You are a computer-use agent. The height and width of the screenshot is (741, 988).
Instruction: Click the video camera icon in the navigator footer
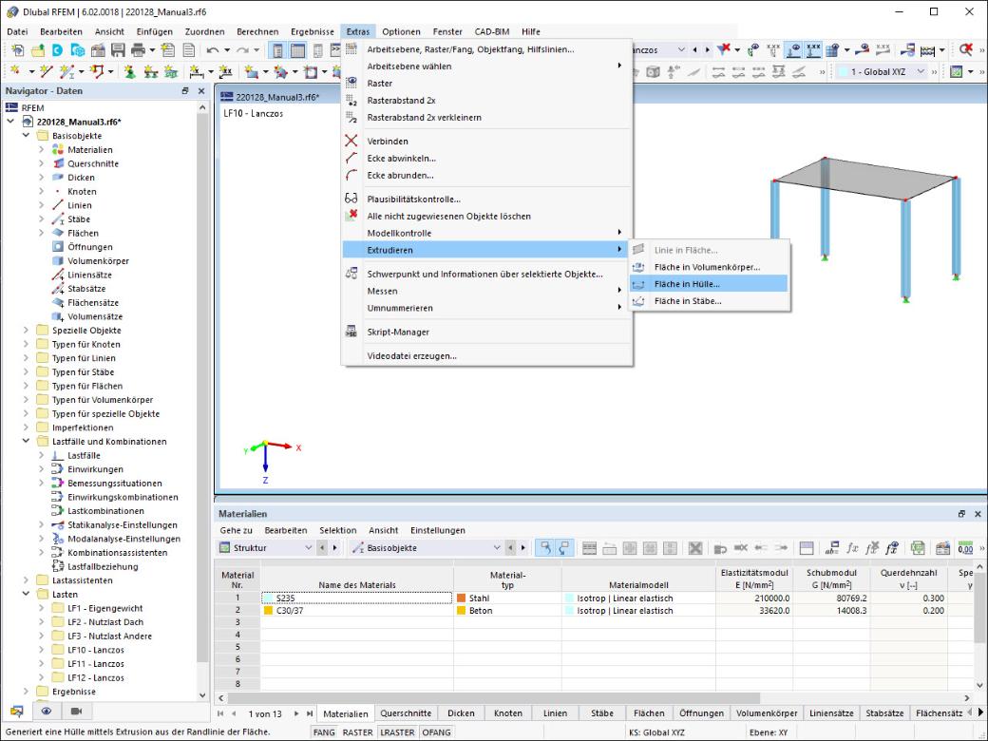click(76, 711)
